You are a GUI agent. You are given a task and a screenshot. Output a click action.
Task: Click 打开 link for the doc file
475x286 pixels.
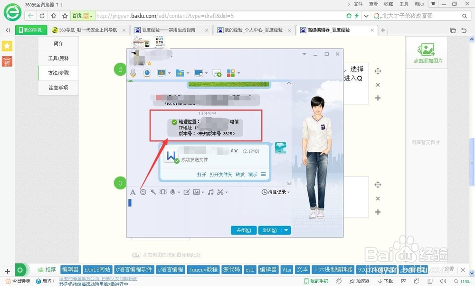point(201,174)
